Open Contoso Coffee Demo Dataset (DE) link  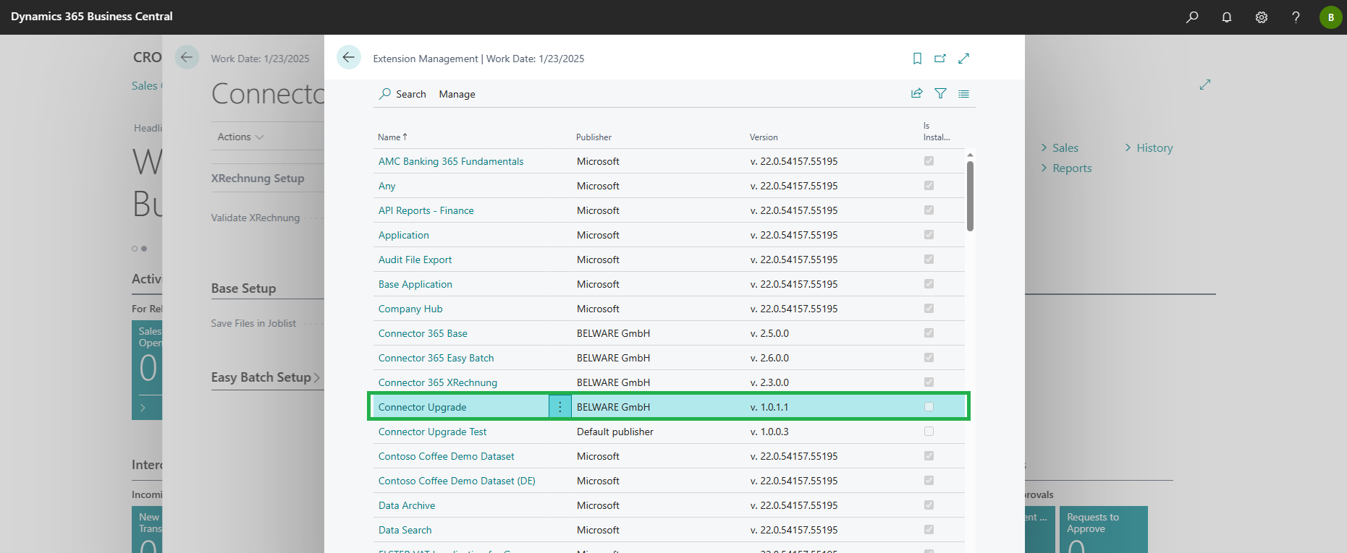(x=457, y=481)
